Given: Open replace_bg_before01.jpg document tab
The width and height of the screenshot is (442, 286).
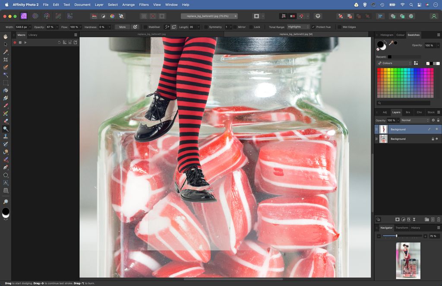Looking at the screenshot, I should tap(152, 34).
